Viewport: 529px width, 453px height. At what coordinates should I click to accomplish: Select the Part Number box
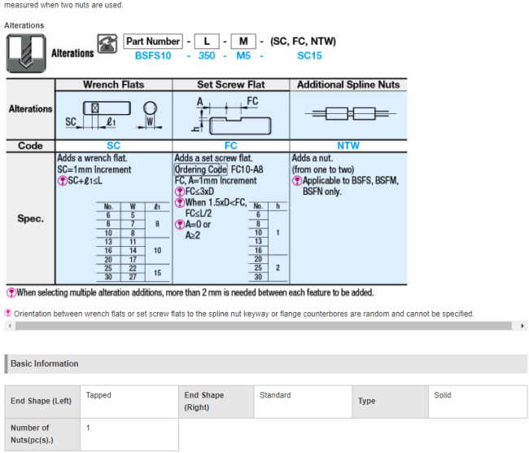pos(153,42)
